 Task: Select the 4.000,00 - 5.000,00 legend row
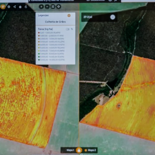coord(51,45)
